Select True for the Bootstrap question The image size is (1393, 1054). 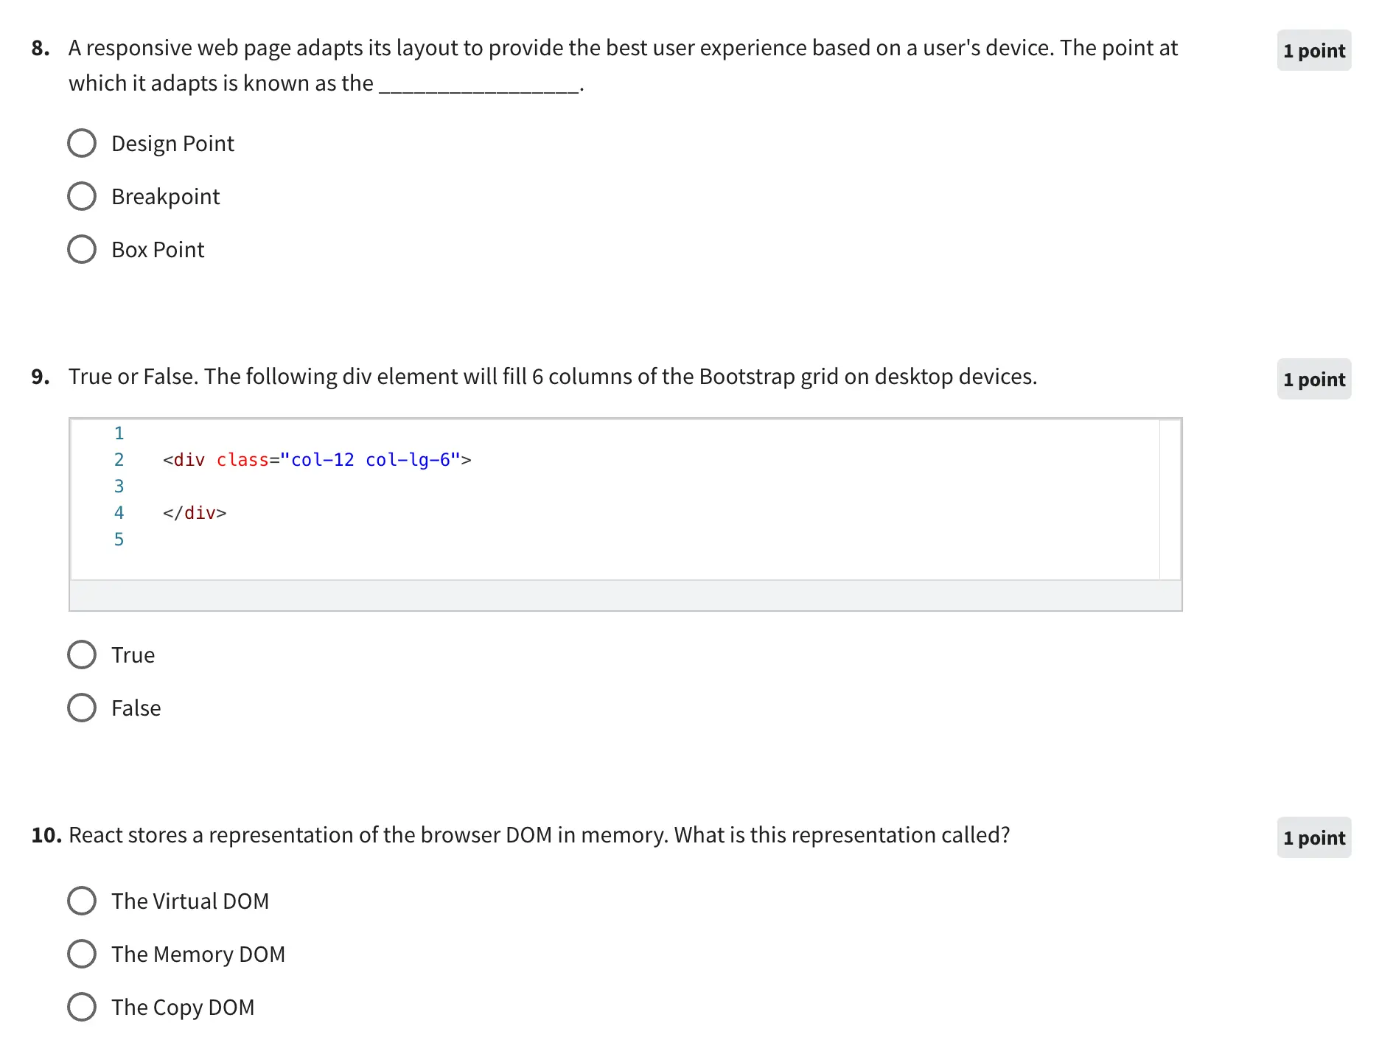(82, 655)
